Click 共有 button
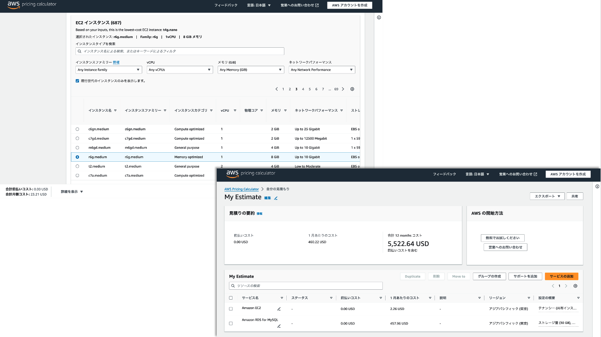Viewport: 601px width, 337px height. (x=575, y=196)
